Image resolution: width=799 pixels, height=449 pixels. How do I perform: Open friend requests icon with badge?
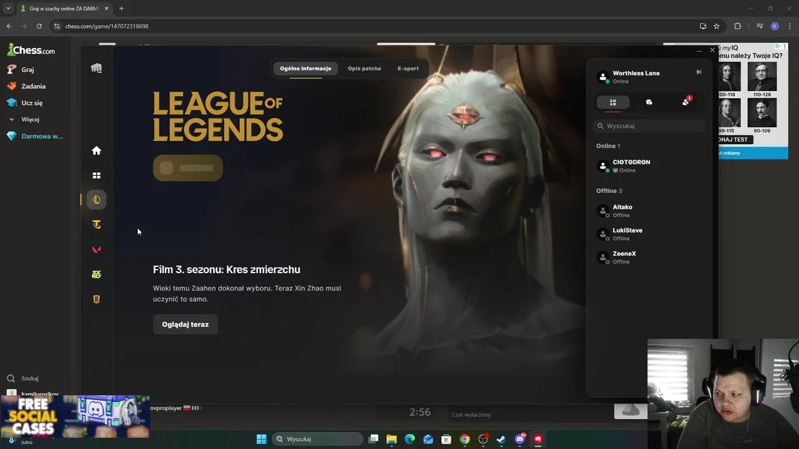686,102
